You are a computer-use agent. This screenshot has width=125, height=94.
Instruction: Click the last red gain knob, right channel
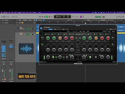(108, 38)
